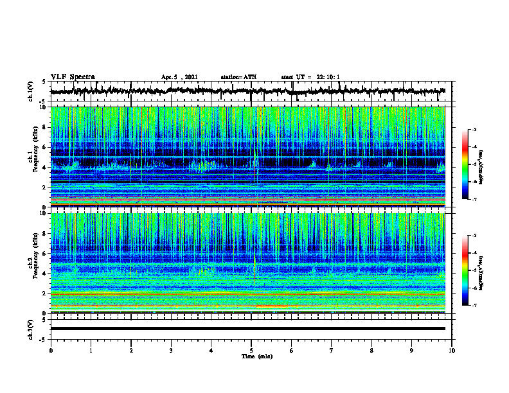
Task: Click time axis tick label "1"
Action: [91, 351]
